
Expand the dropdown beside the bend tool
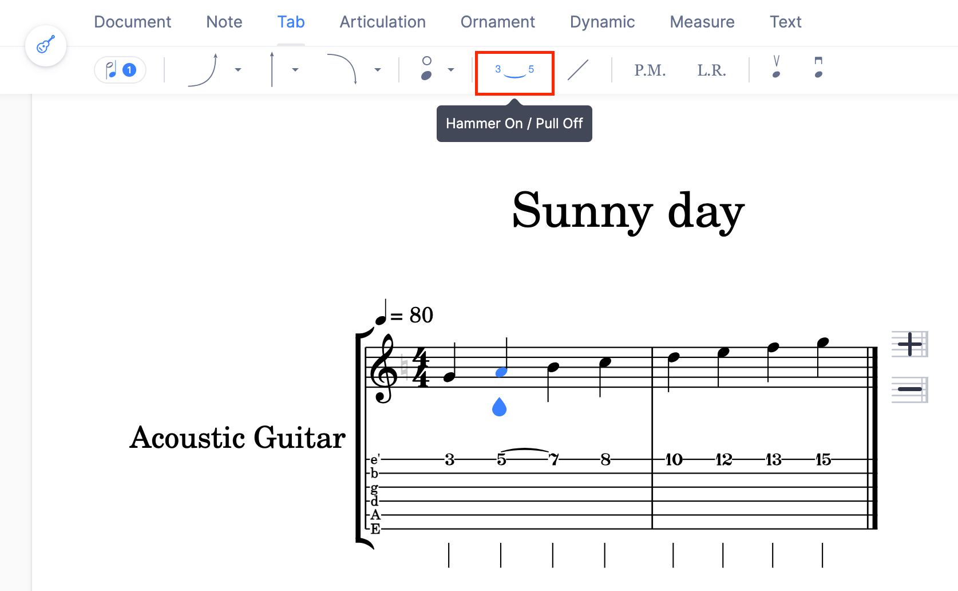pyautogui.click(x=238, y=70)
